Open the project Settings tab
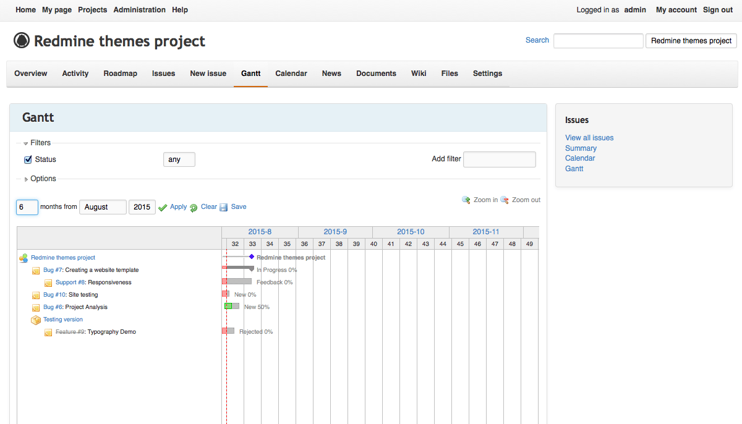The image size is (742, 424). (x=488, y=74)
